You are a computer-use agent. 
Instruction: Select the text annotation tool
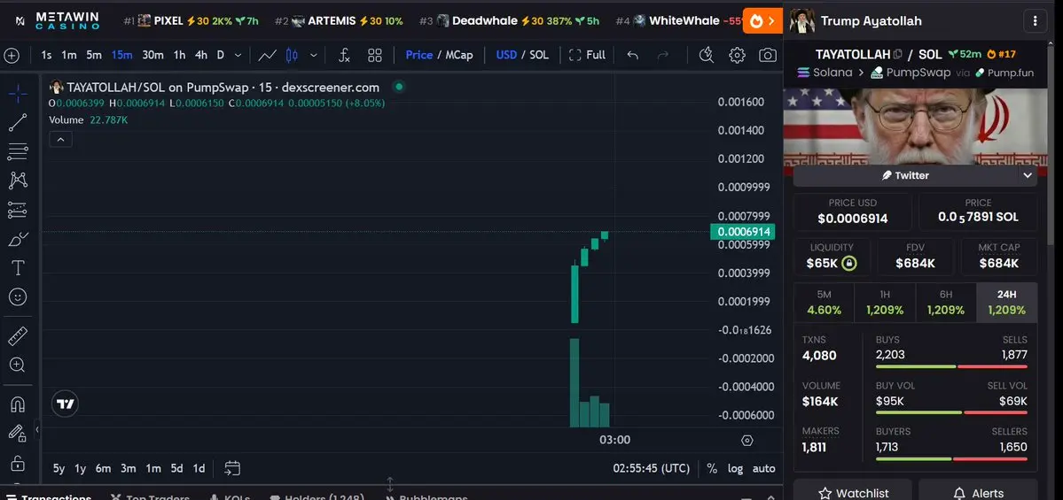[18, 268]
